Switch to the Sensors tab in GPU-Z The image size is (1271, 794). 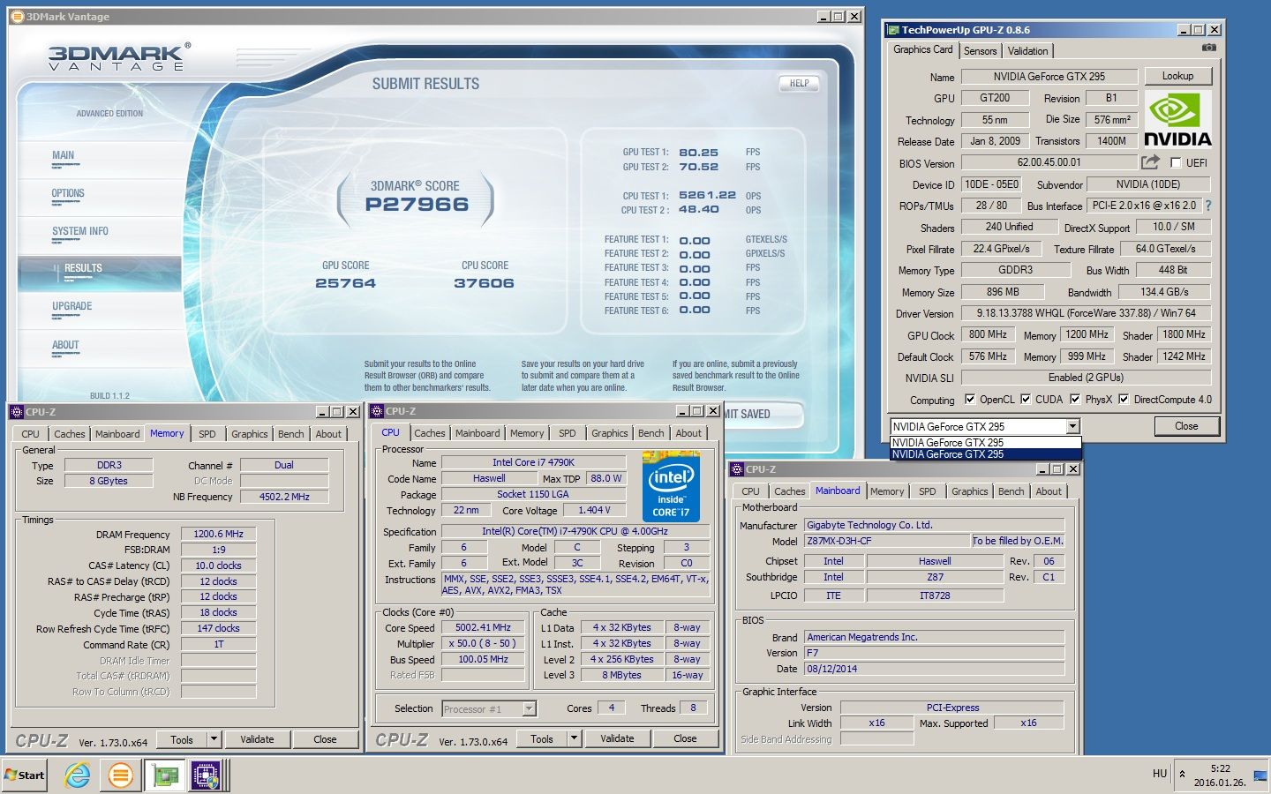(980, 51)
